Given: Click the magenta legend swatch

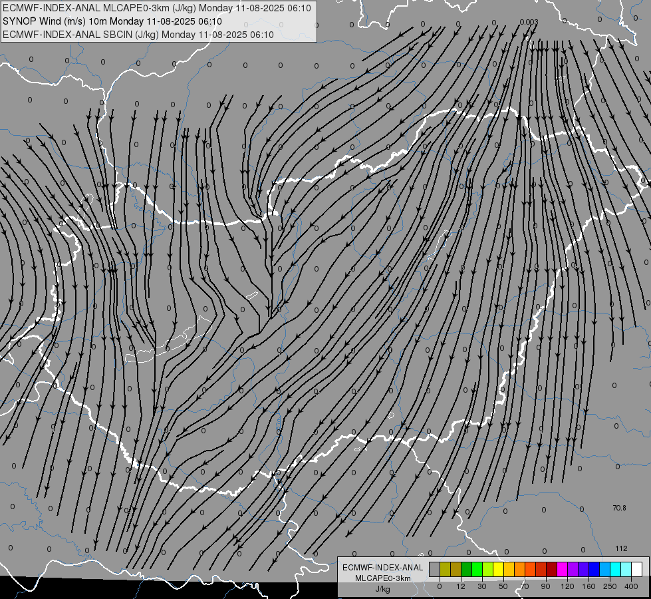Looking at the screenshot, I should click(x=562, y=569).
